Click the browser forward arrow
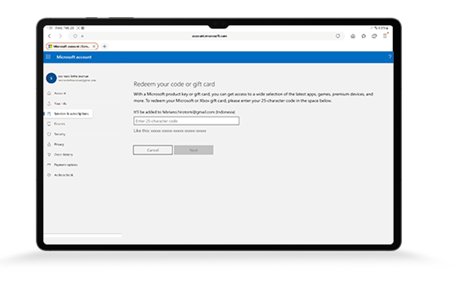 point(60,36)
